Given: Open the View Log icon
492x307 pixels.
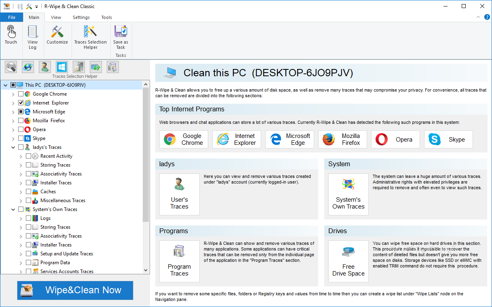Looking at the screenshot, I should click(x=32, y=35).
